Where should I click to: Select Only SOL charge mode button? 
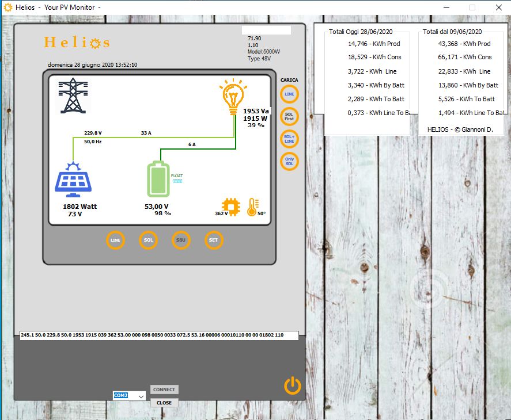point(289,162)
